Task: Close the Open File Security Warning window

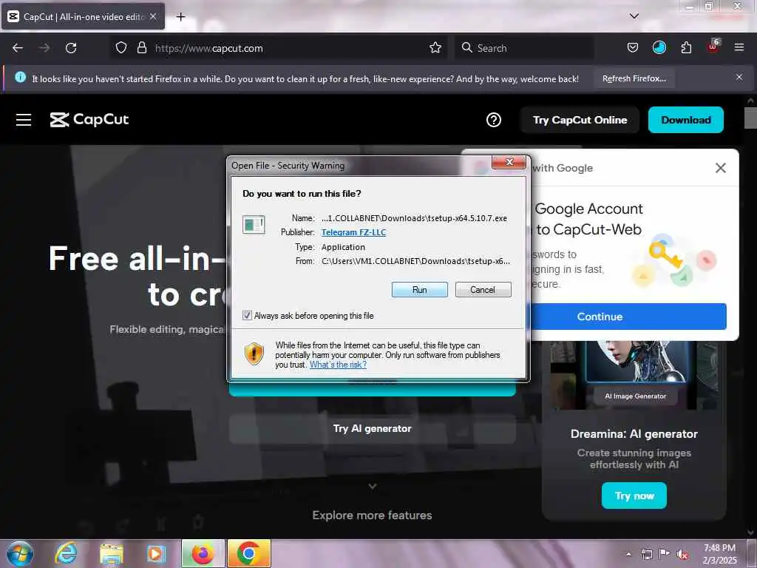Action: point(509,162)
